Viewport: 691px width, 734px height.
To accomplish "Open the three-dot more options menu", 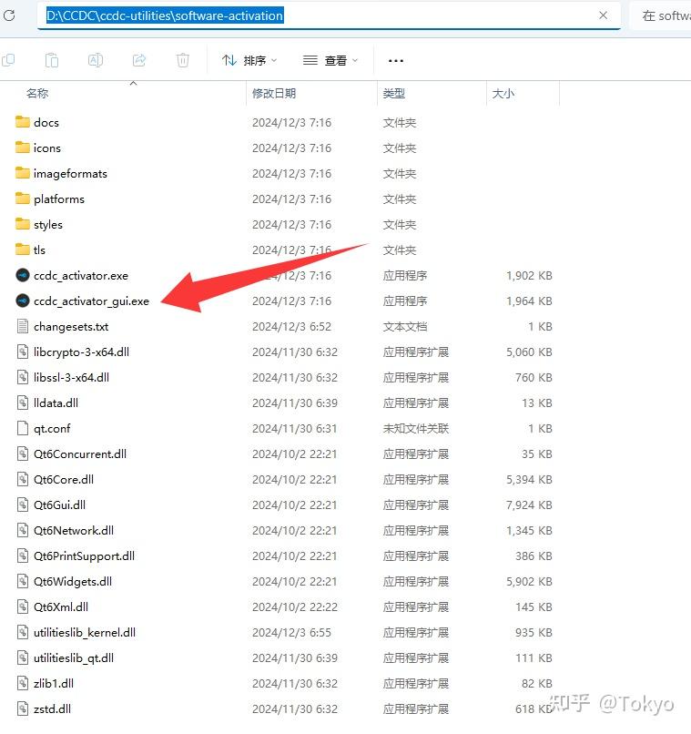I will (x=396, y=60).
